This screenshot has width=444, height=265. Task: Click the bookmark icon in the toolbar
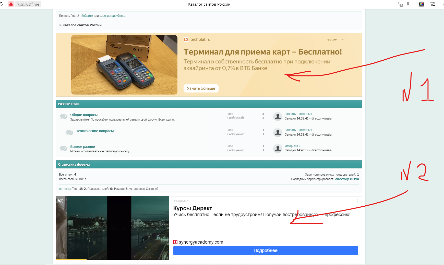(x=408, y=4)
